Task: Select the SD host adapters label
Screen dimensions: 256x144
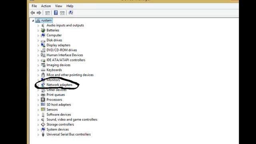Action: pyautogui.click(x=59, y=105)
